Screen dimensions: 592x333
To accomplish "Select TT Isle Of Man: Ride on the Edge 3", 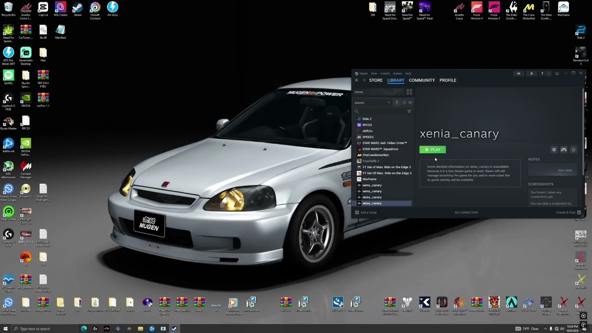I will [383, 173].
